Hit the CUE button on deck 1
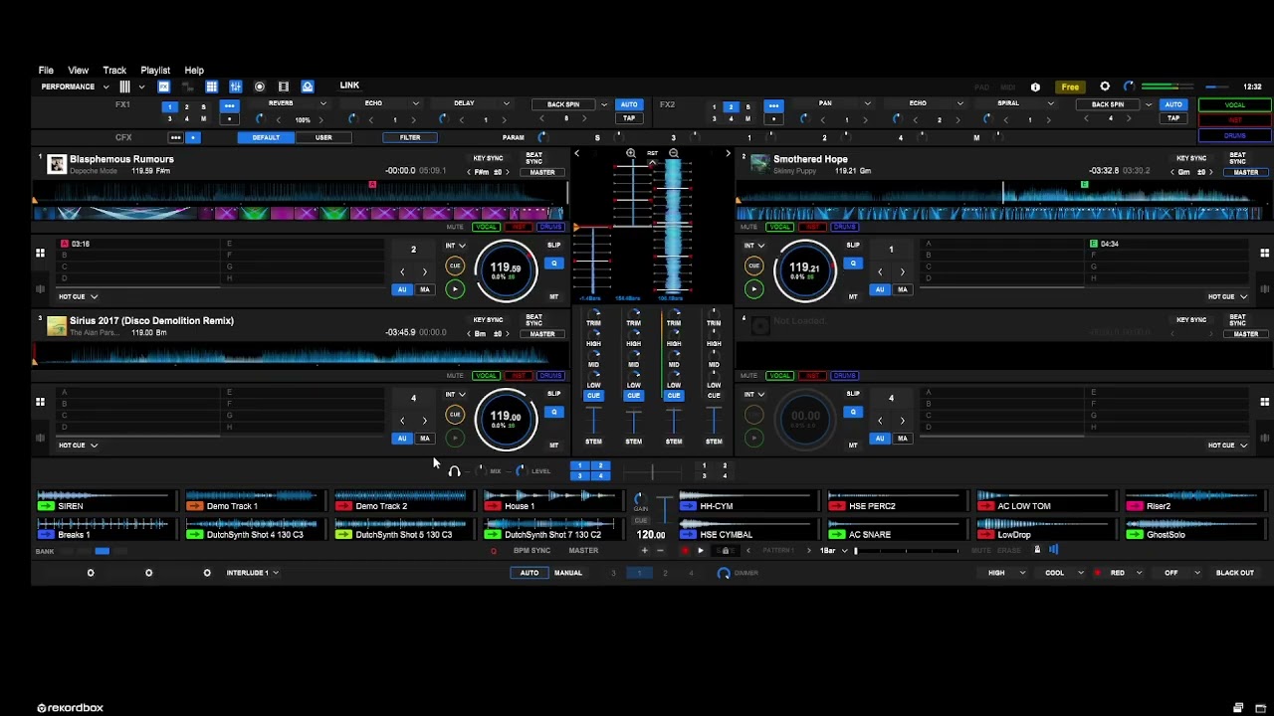 pyautogui.click(x=455, y=266)
